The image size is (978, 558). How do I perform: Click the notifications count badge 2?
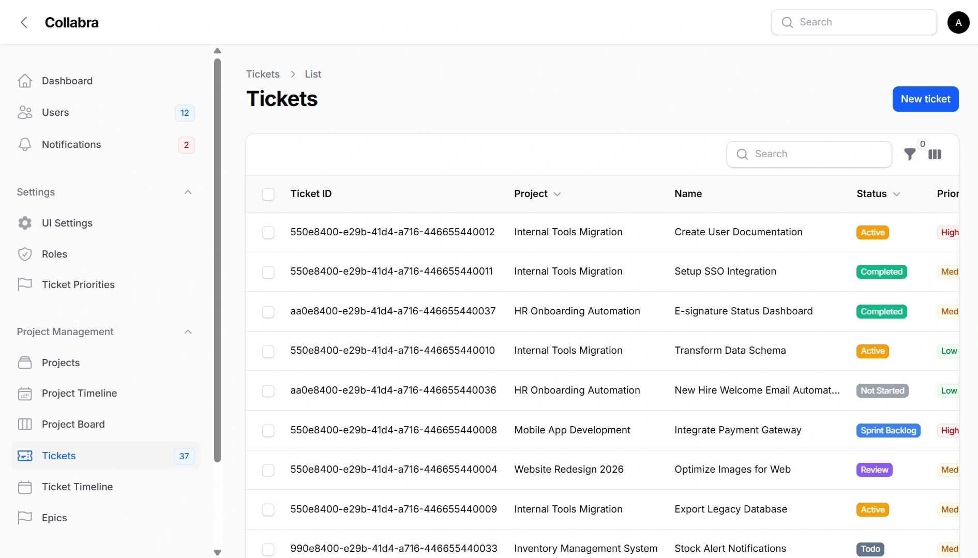coord(186,145)
